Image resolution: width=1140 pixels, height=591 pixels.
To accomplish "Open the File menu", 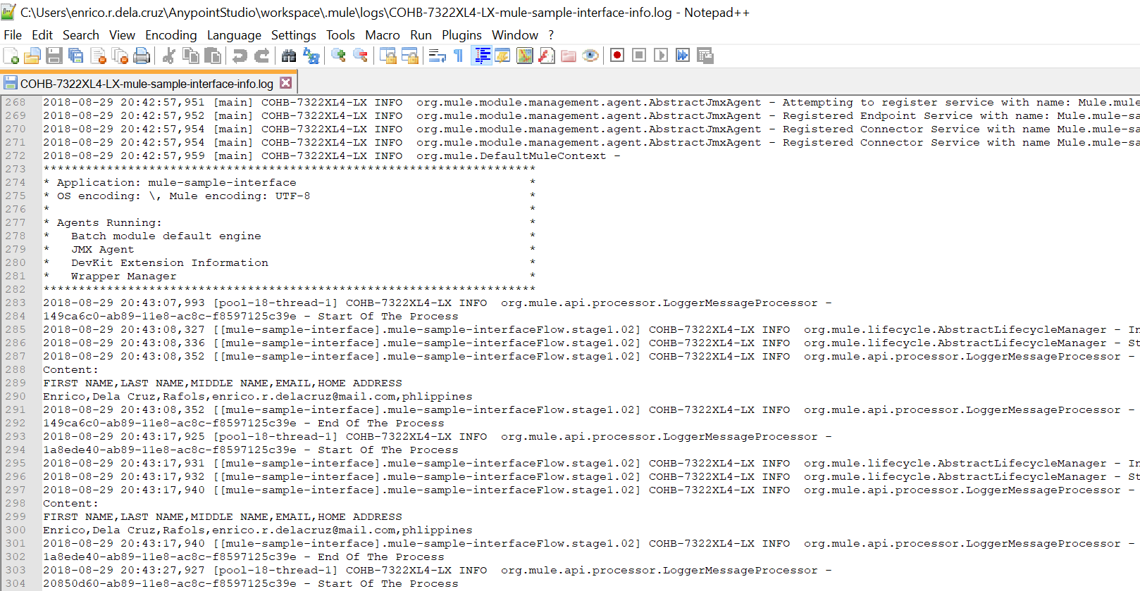I will pos(13,35).
